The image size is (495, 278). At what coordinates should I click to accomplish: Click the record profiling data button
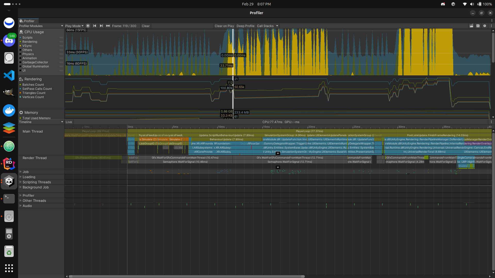[x=88, y=26]
